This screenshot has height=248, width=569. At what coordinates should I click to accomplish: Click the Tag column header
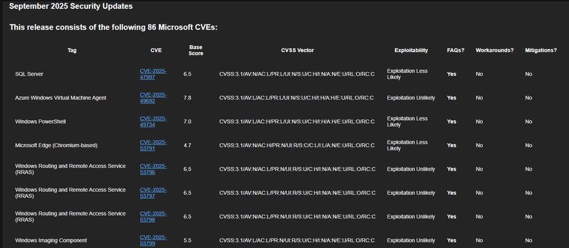(x=72, y=50)
